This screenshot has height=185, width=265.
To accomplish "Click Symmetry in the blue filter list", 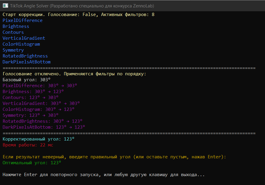I will (x=13, y=50).
